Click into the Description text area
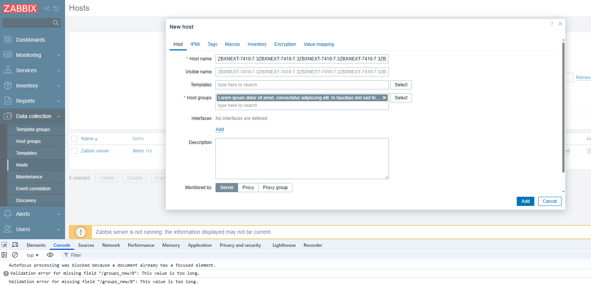This screenshot has height=285, width=591. 302,159
